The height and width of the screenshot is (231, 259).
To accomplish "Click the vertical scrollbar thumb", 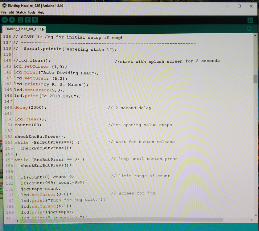I will point(255,79).
